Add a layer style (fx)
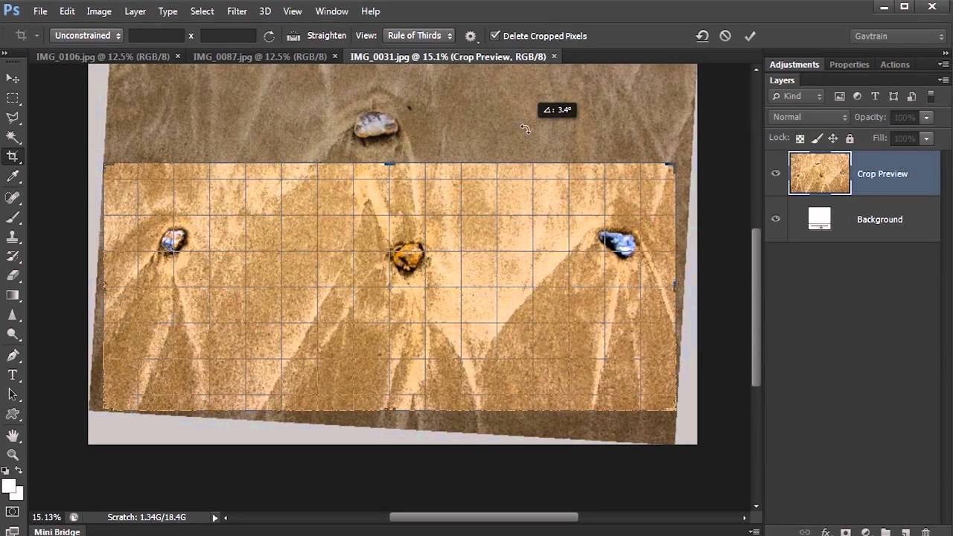 [825, 532]
